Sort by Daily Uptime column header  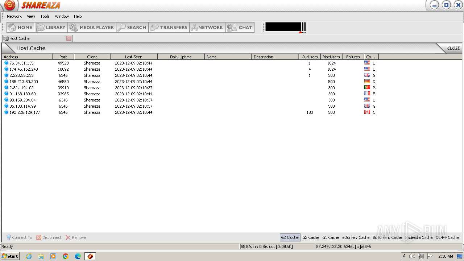[x=181, y=57]
